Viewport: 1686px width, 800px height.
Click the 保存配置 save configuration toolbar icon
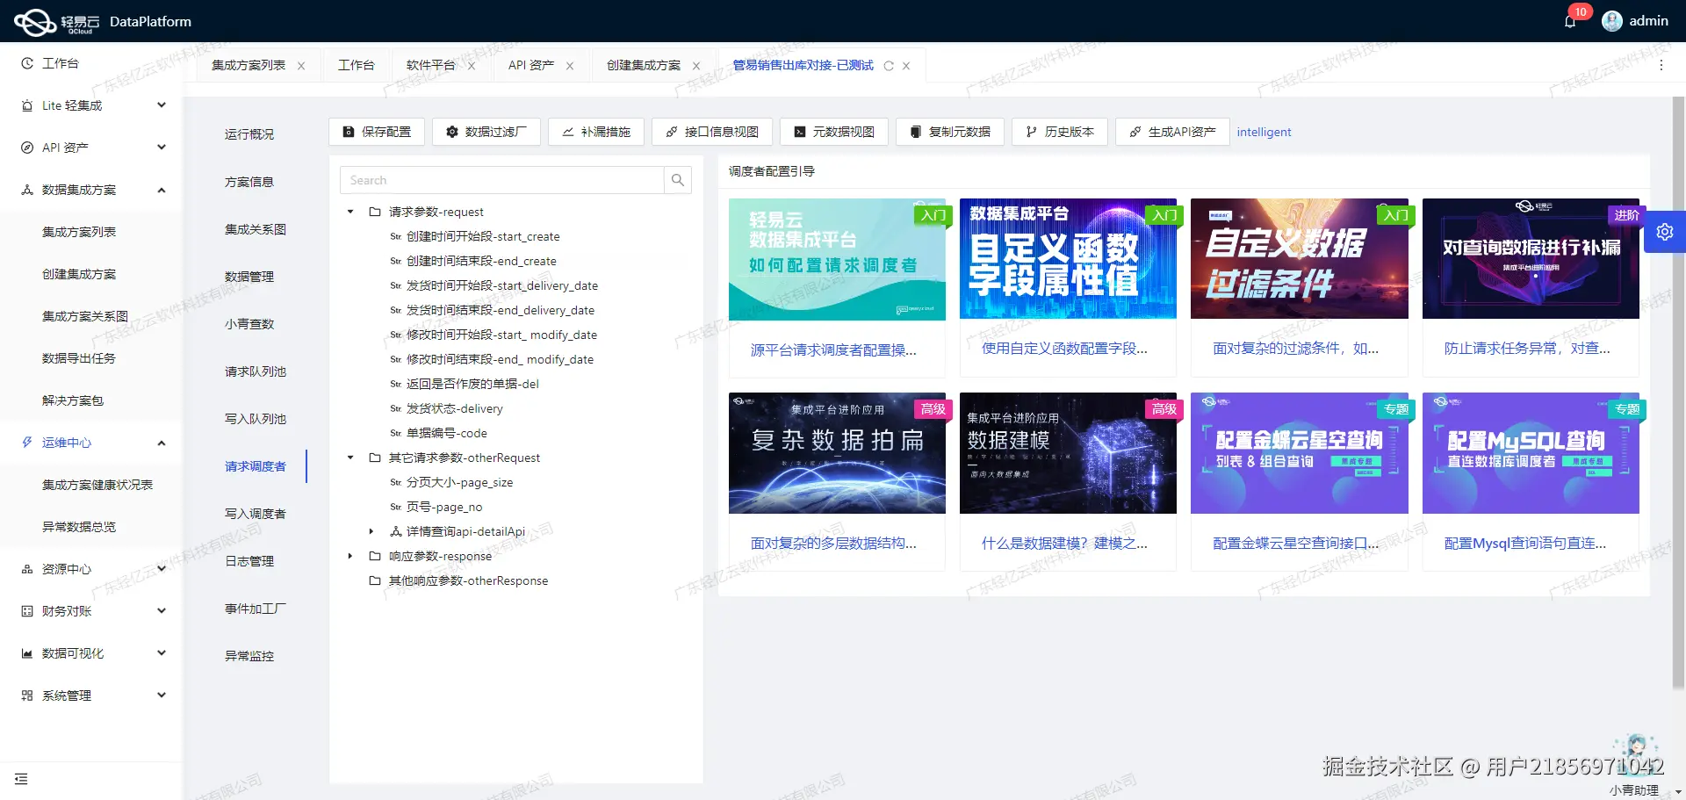point(376,132)
